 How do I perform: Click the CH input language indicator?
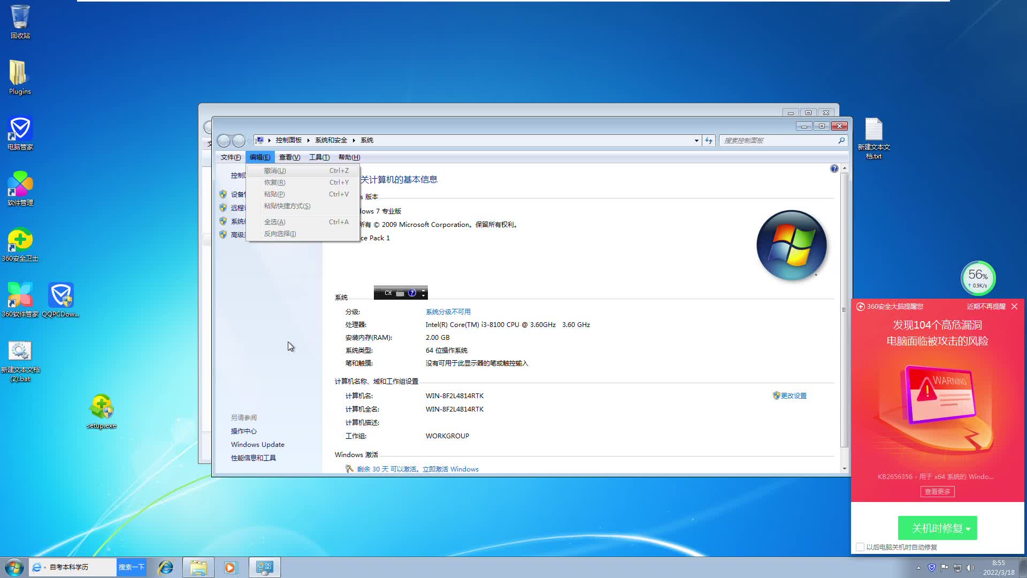(x=388, y=293)
